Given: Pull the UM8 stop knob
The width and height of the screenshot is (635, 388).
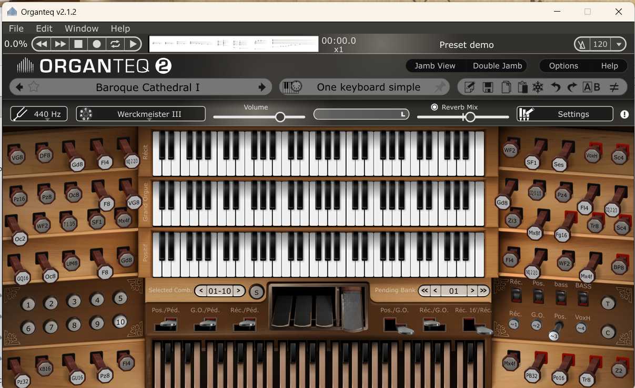Looking at the screenshot, I should tap(72, 264).
